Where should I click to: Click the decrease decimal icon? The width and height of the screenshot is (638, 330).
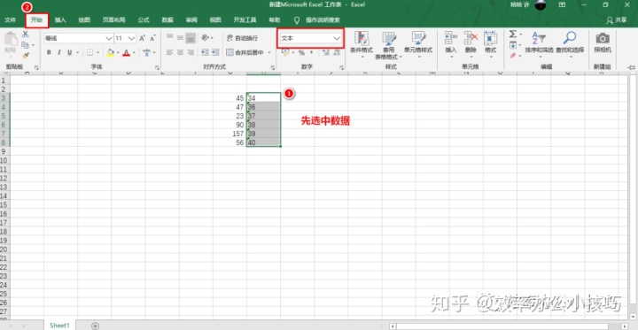click(x=337, y=52)
